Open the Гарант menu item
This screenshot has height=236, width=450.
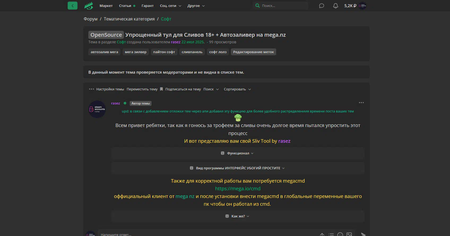[148, 6]
